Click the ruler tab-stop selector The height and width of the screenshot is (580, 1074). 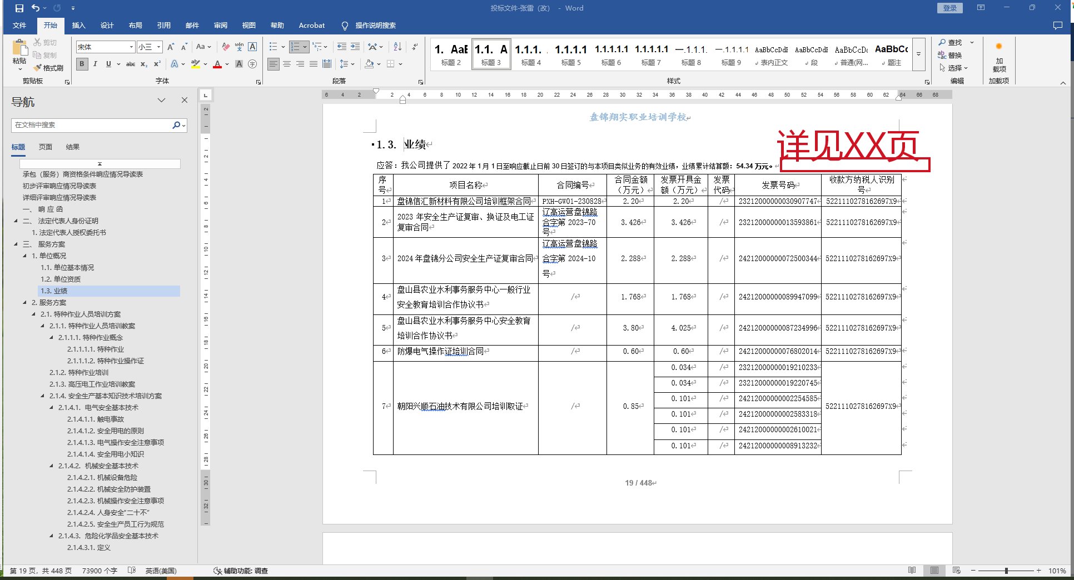click(x=206, y=95)
